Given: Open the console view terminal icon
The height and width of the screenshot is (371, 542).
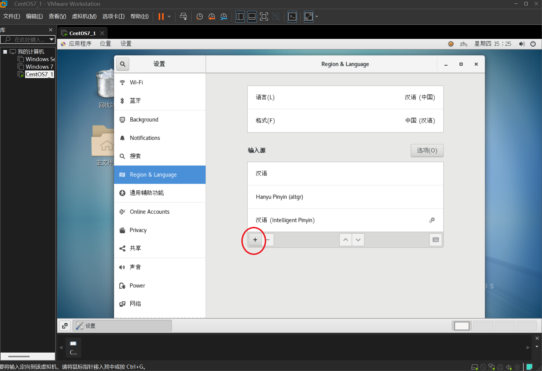Looking at the screenshot, I should [x=292, y=17].
